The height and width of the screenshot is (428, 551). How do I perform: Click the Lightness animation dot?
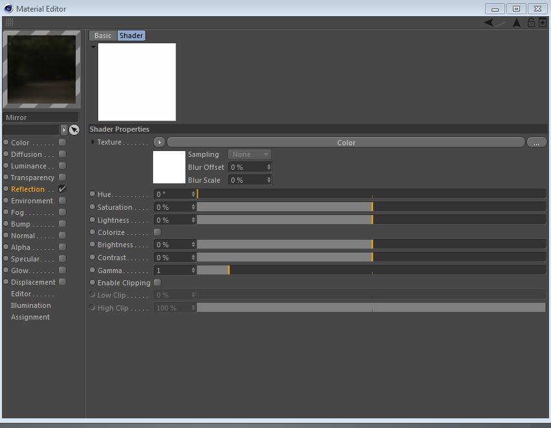[92, 219]
